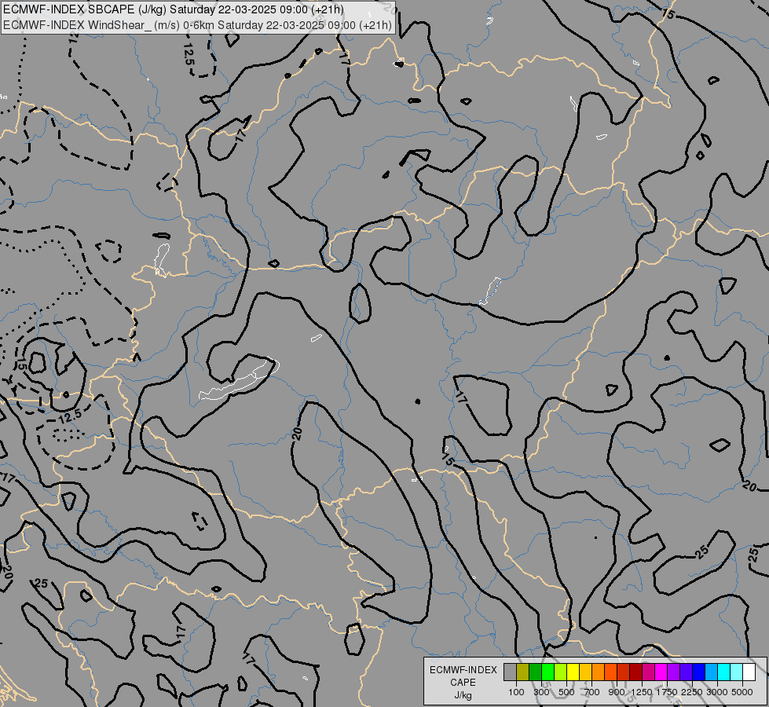
Task: Click the olive CAPE legend swatch
Action: (x=523, y=672)
